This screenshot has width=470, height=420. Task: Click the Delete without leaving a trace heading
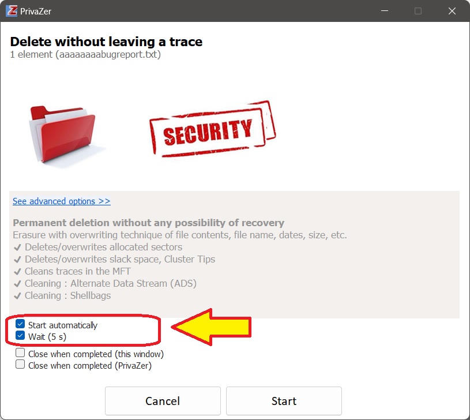click(x=106, y=42)
